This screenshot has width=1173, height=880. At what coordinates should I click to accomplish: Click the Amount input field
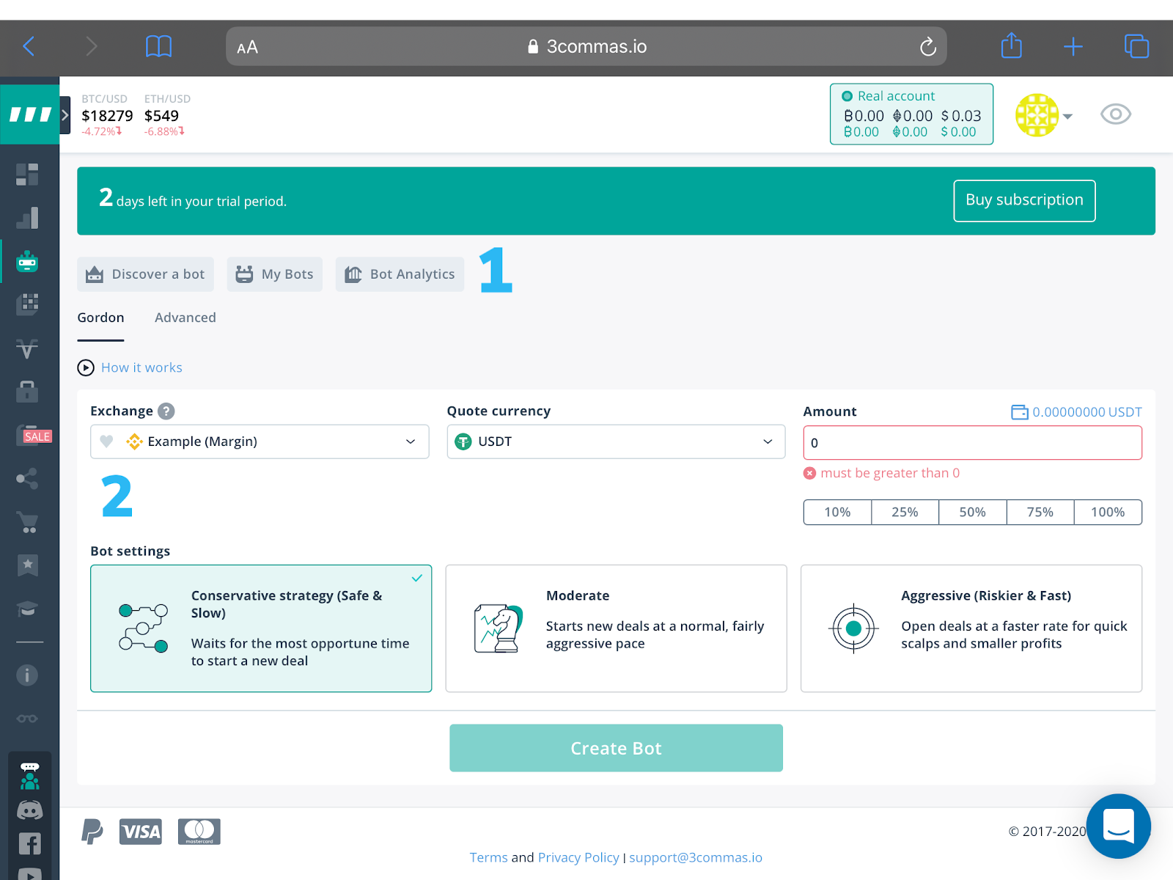point(973,443)
